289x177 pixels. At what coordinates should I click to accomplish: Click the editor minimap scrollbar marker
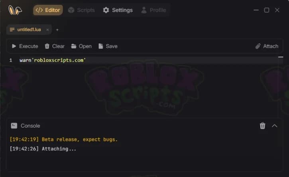[x=281, y=57]
